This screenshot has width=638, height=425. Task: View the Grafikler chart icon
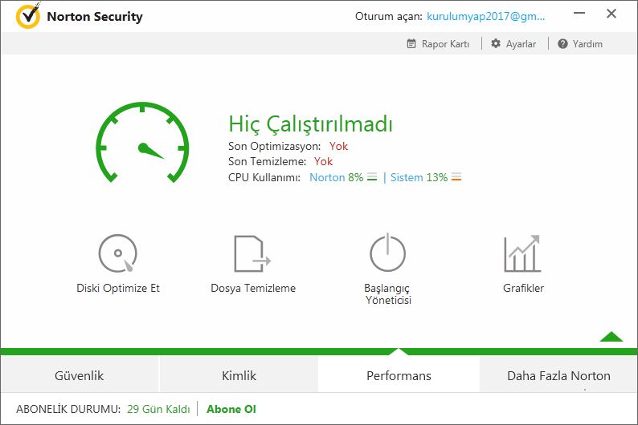(522, 253)
